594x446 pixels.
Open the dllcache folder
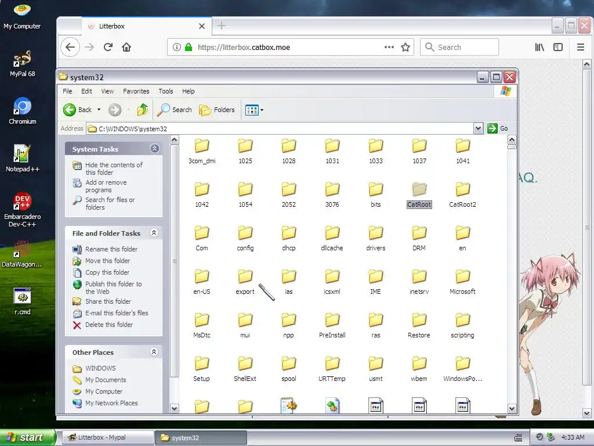point(332,238)
